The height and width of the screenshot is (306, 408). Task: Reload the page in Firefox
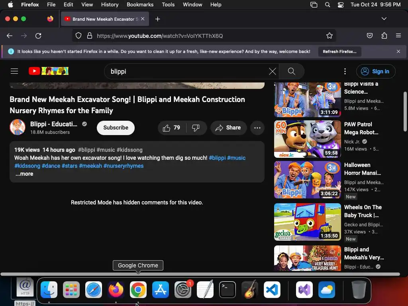(38, 36)
